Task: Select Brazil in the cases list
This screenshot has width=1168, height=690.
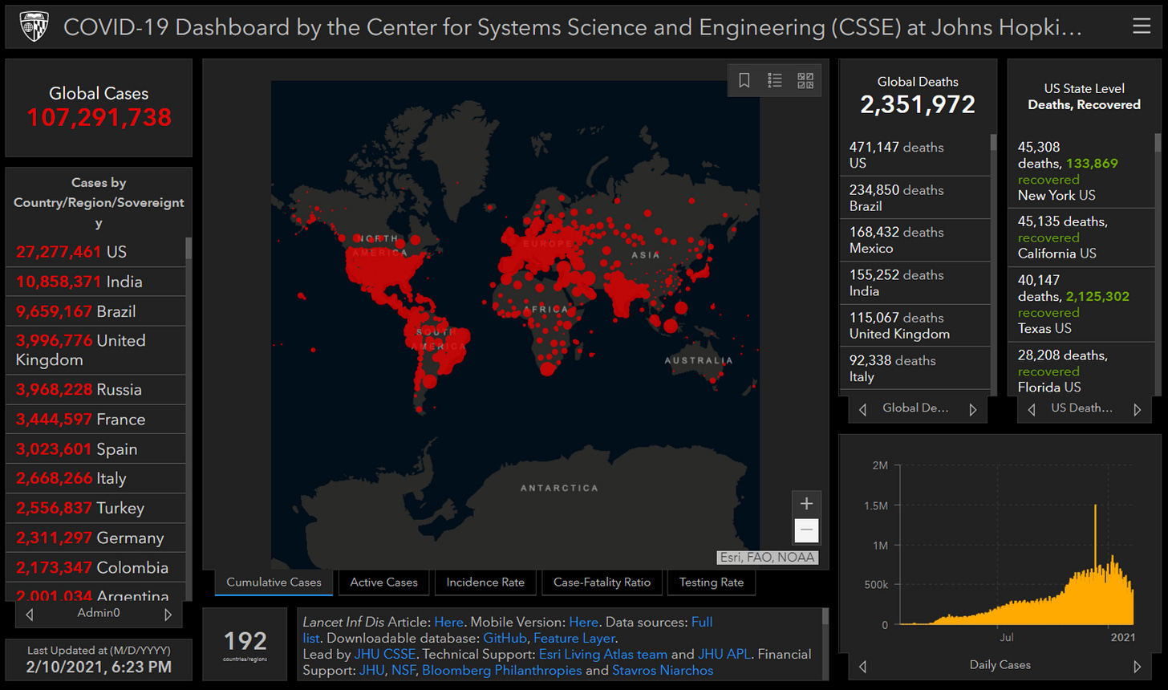Action: [x=96, y=311]
